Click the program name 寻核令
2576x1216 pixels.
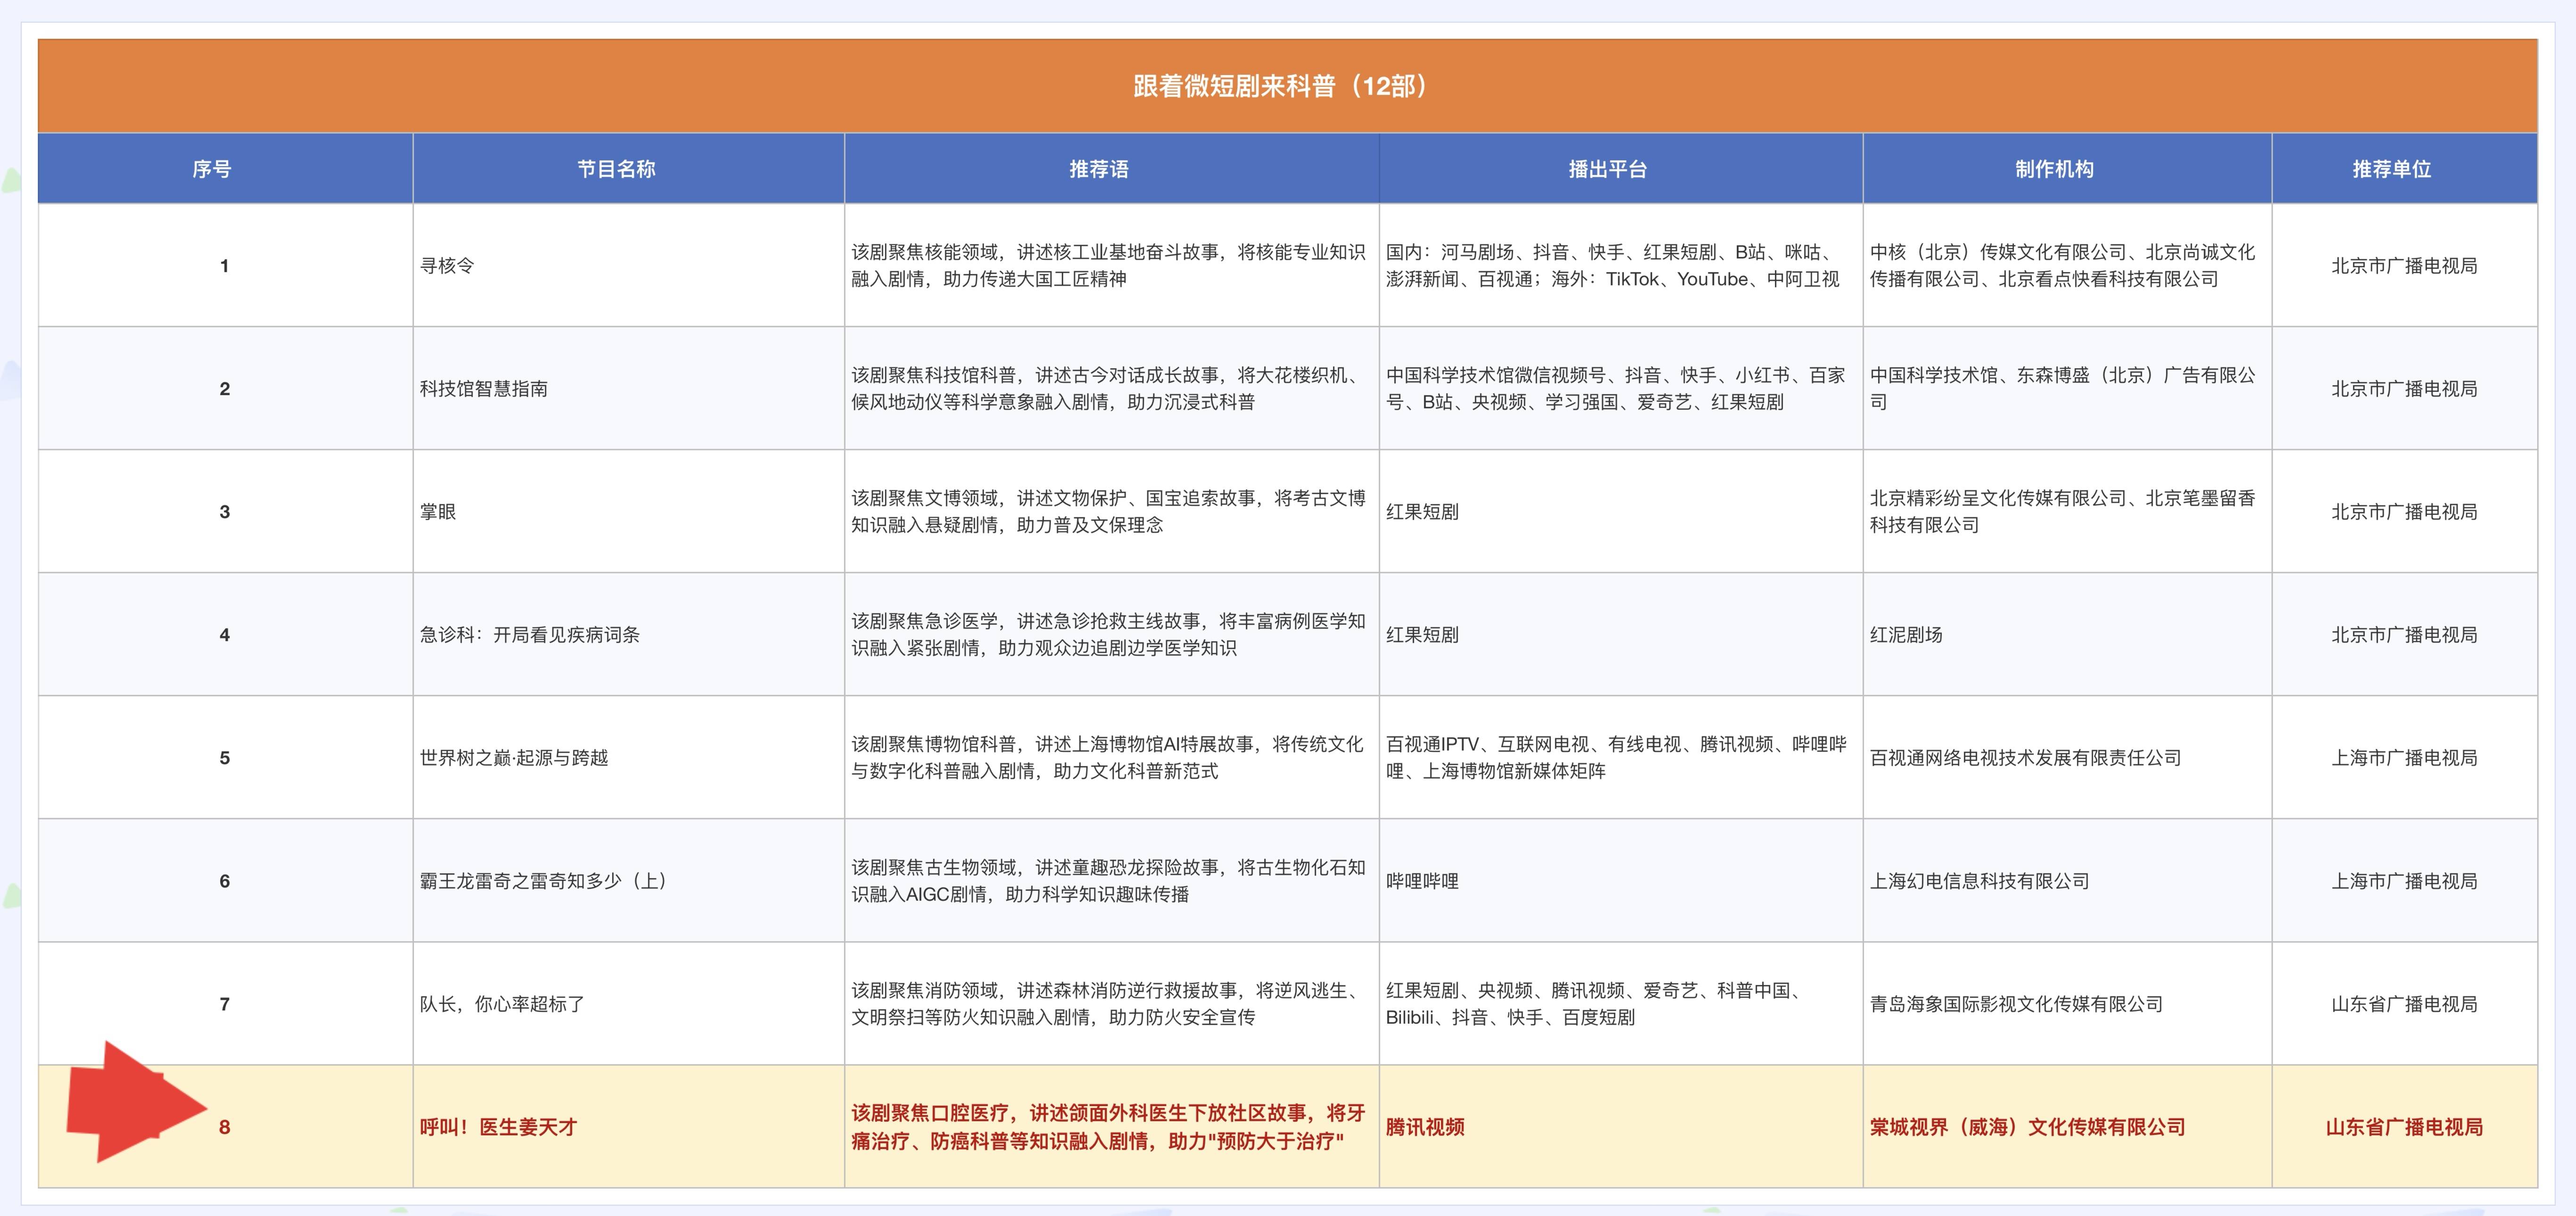[447, 266]
